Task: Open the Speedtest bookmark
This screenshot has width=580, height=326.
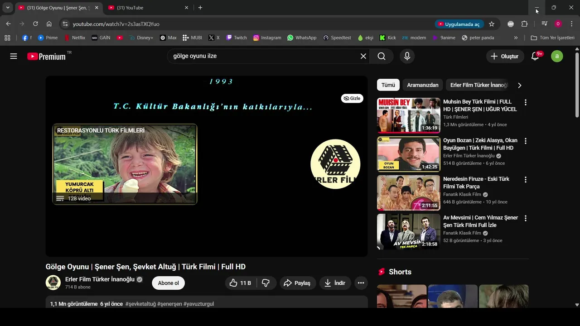Action: pos(337,38)
